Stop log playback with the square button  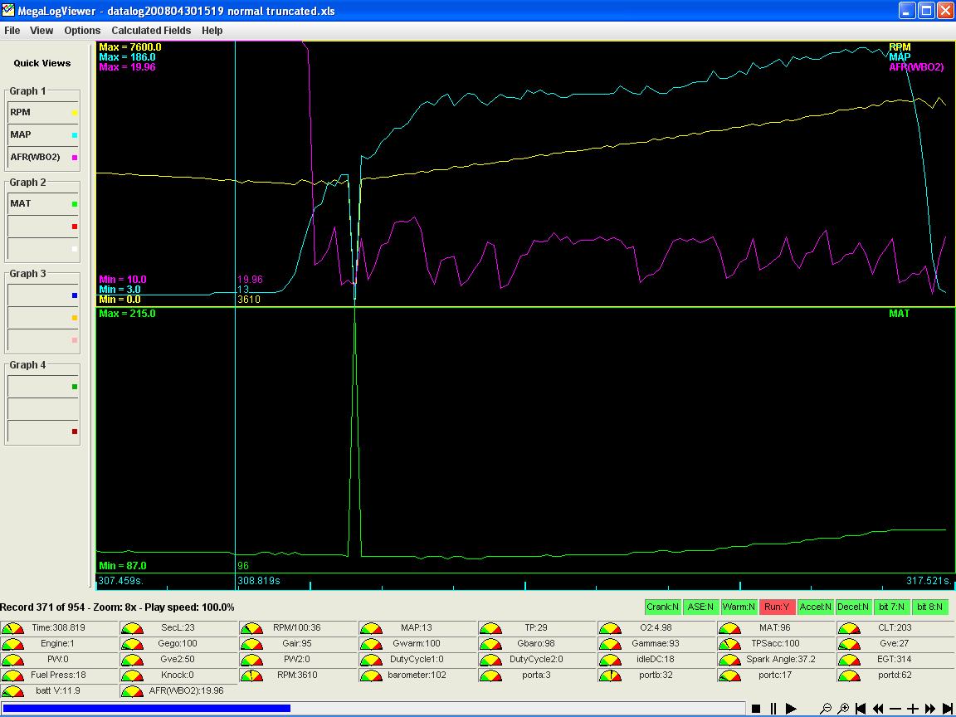756,709
